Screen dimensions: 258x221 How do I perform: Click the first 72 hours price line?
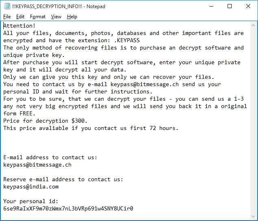(x=91, y=128)
